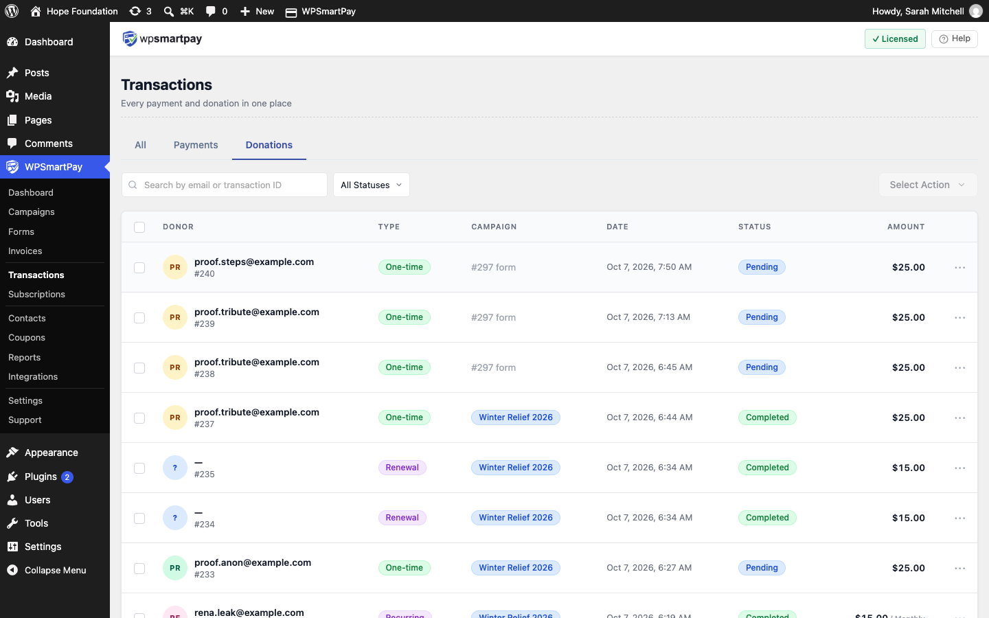989x618 pixels.
Task: Click Winter Relief 2026 tag on row #237
Action: tap(516, 417)
